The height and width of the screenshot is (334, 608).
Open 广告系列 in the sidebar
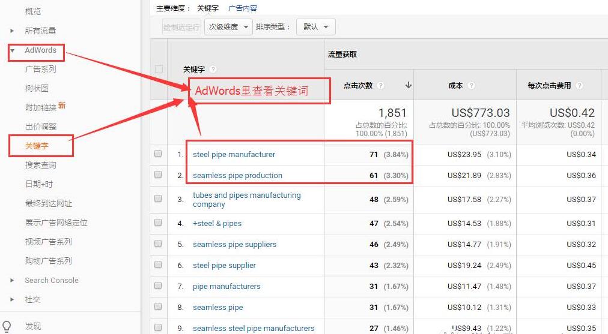click(x=41, y=69)
